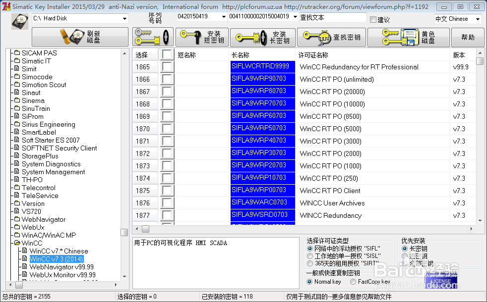Click the two-keys install button
Viewport: 487px width, 302px height.
(152, 37)
